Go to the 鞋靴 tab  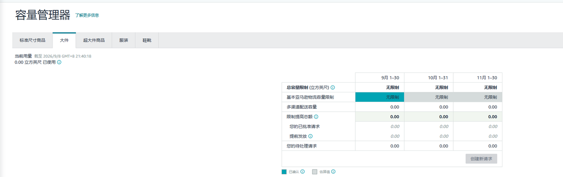[x=147, y=40]
